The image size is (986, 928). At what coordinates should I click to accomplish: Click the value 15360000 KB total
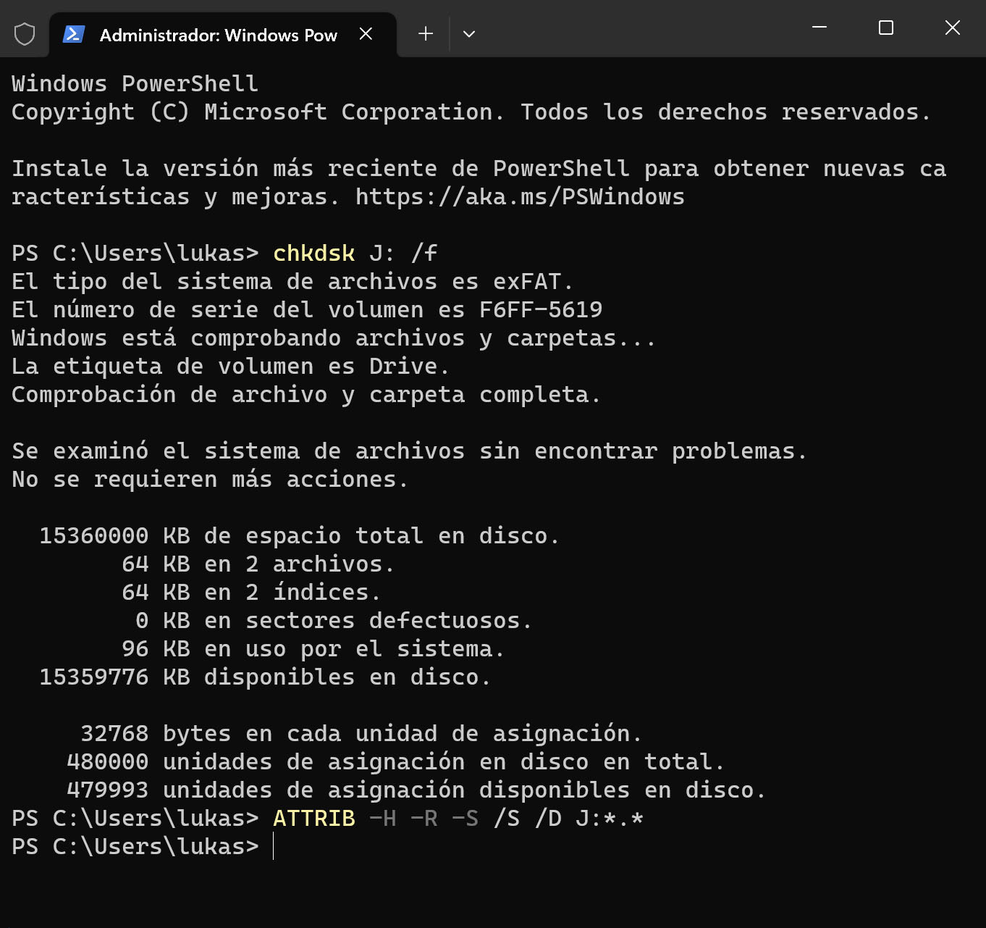tap(114, 536)
